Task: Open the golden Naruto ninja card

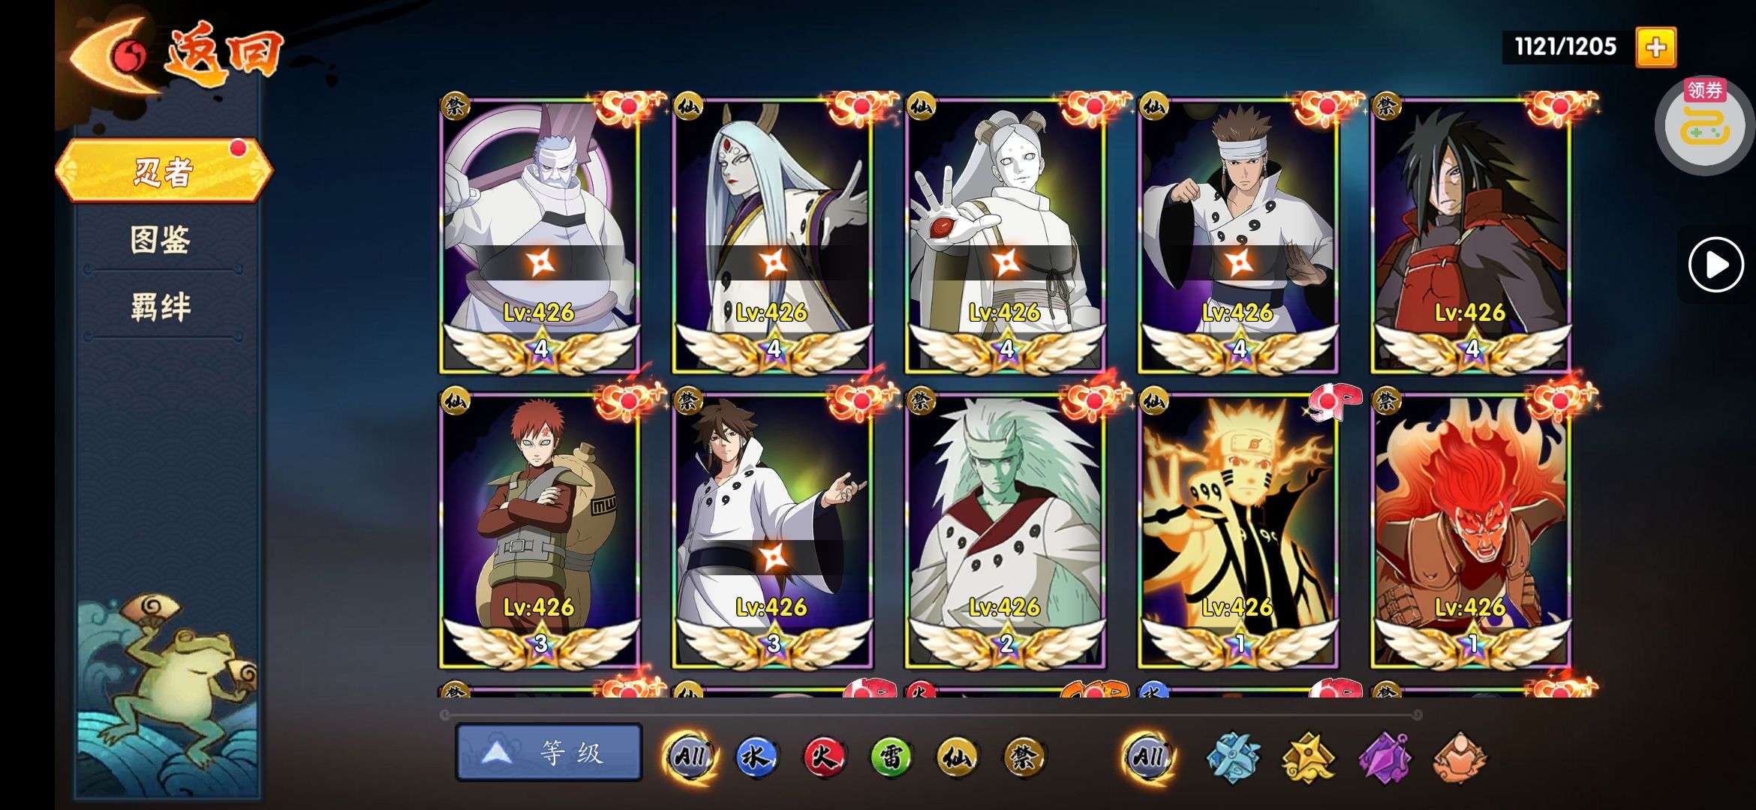Action: click(1237, 529)
